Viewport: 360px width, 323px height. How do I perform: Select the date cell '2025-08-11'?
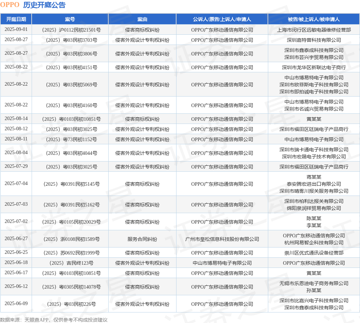coord(16,139)
